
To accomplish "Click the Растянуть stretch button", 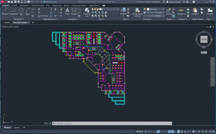I will coord(43,16).
